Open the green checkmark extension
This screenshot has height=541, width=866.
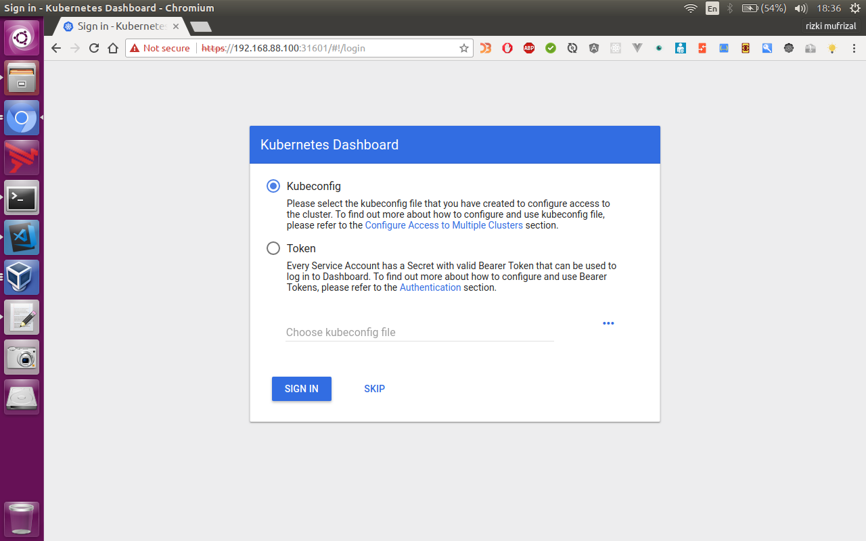coord(551,48)
